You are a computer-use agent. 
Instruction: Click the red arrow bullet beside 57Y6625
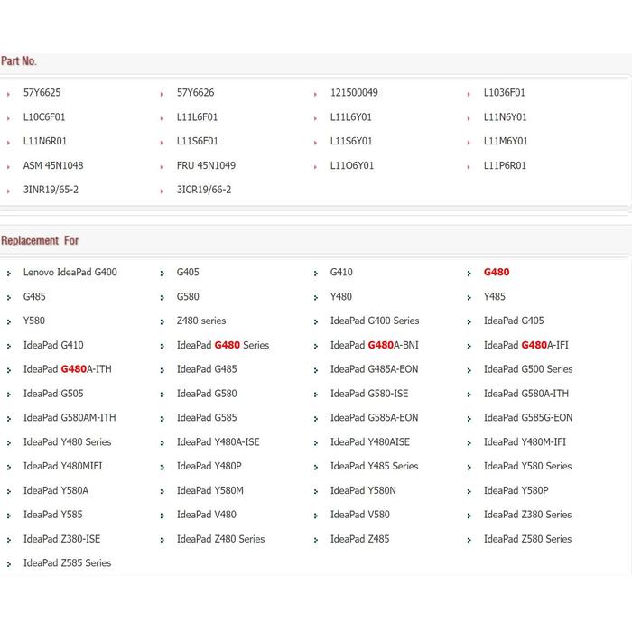[8, 94]
